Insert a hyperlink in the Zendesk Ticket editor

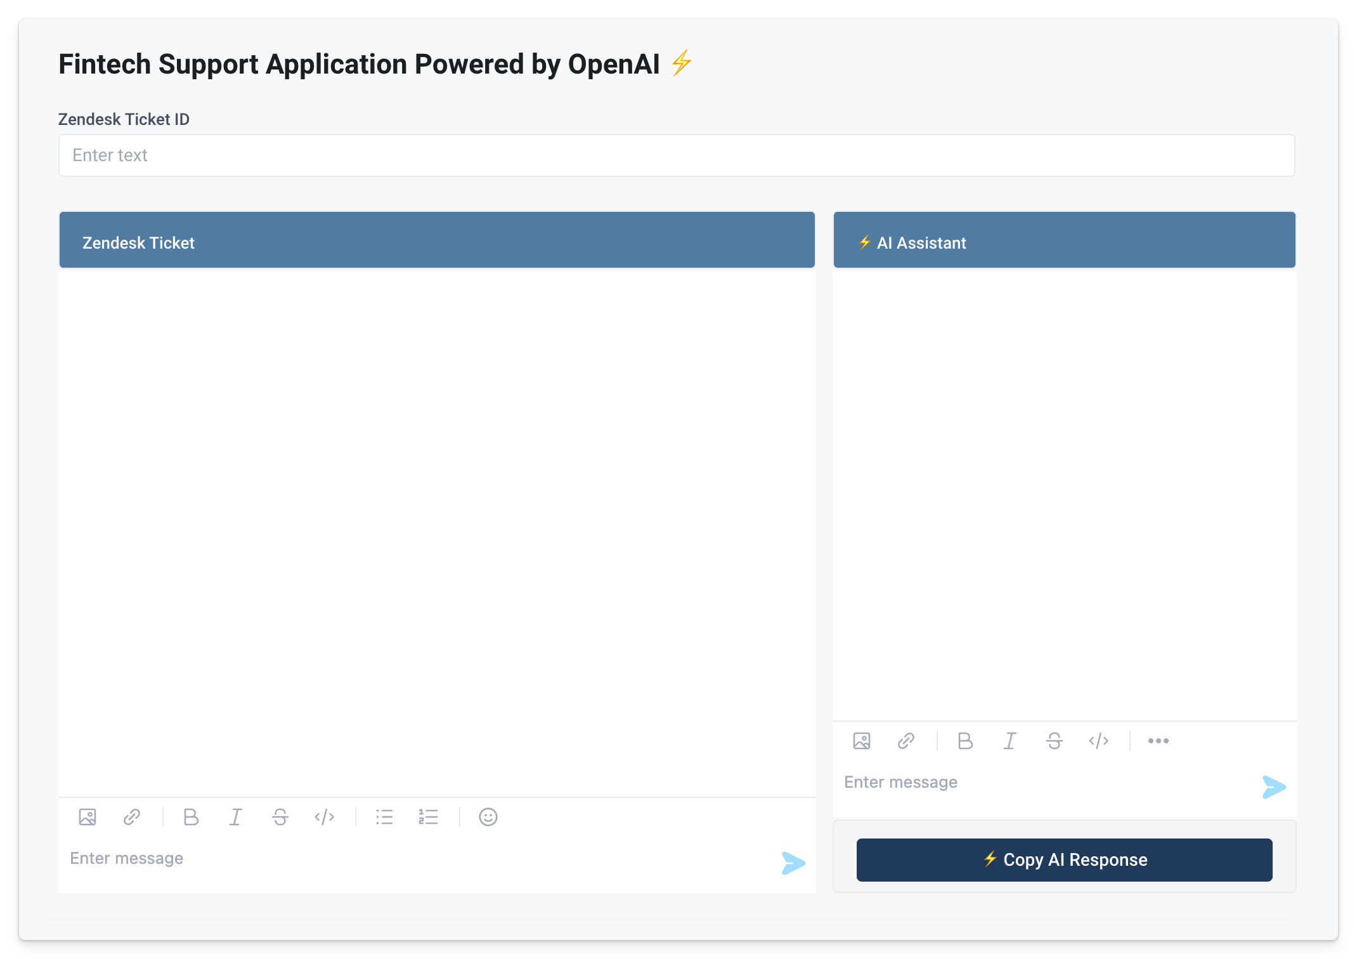[132, 817]
